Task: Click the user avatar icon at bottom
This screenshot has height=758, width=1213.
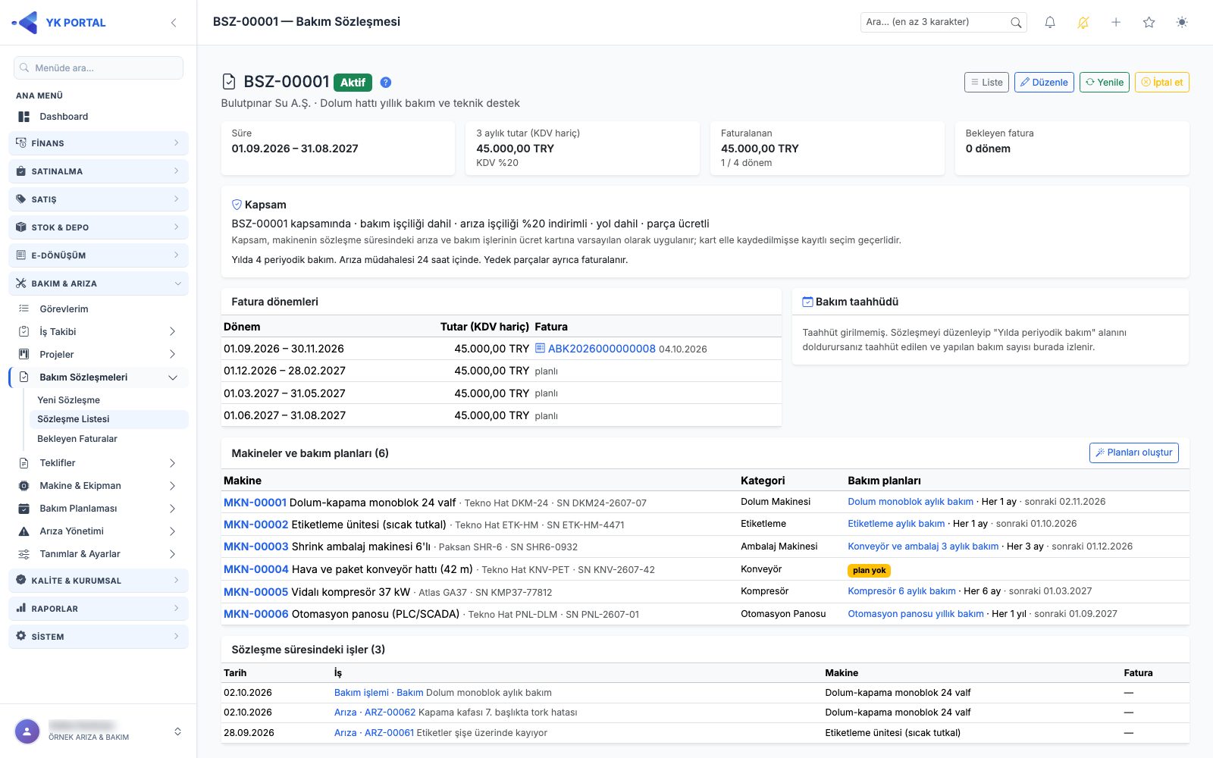Action: (x=27, y=731)
